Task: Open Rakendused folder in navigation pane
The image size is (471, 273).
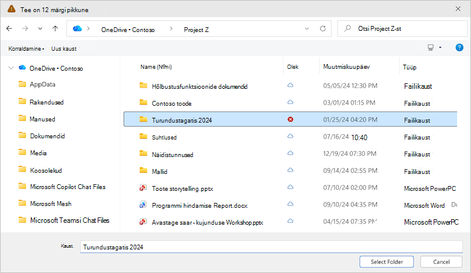Action: [46, 102]
